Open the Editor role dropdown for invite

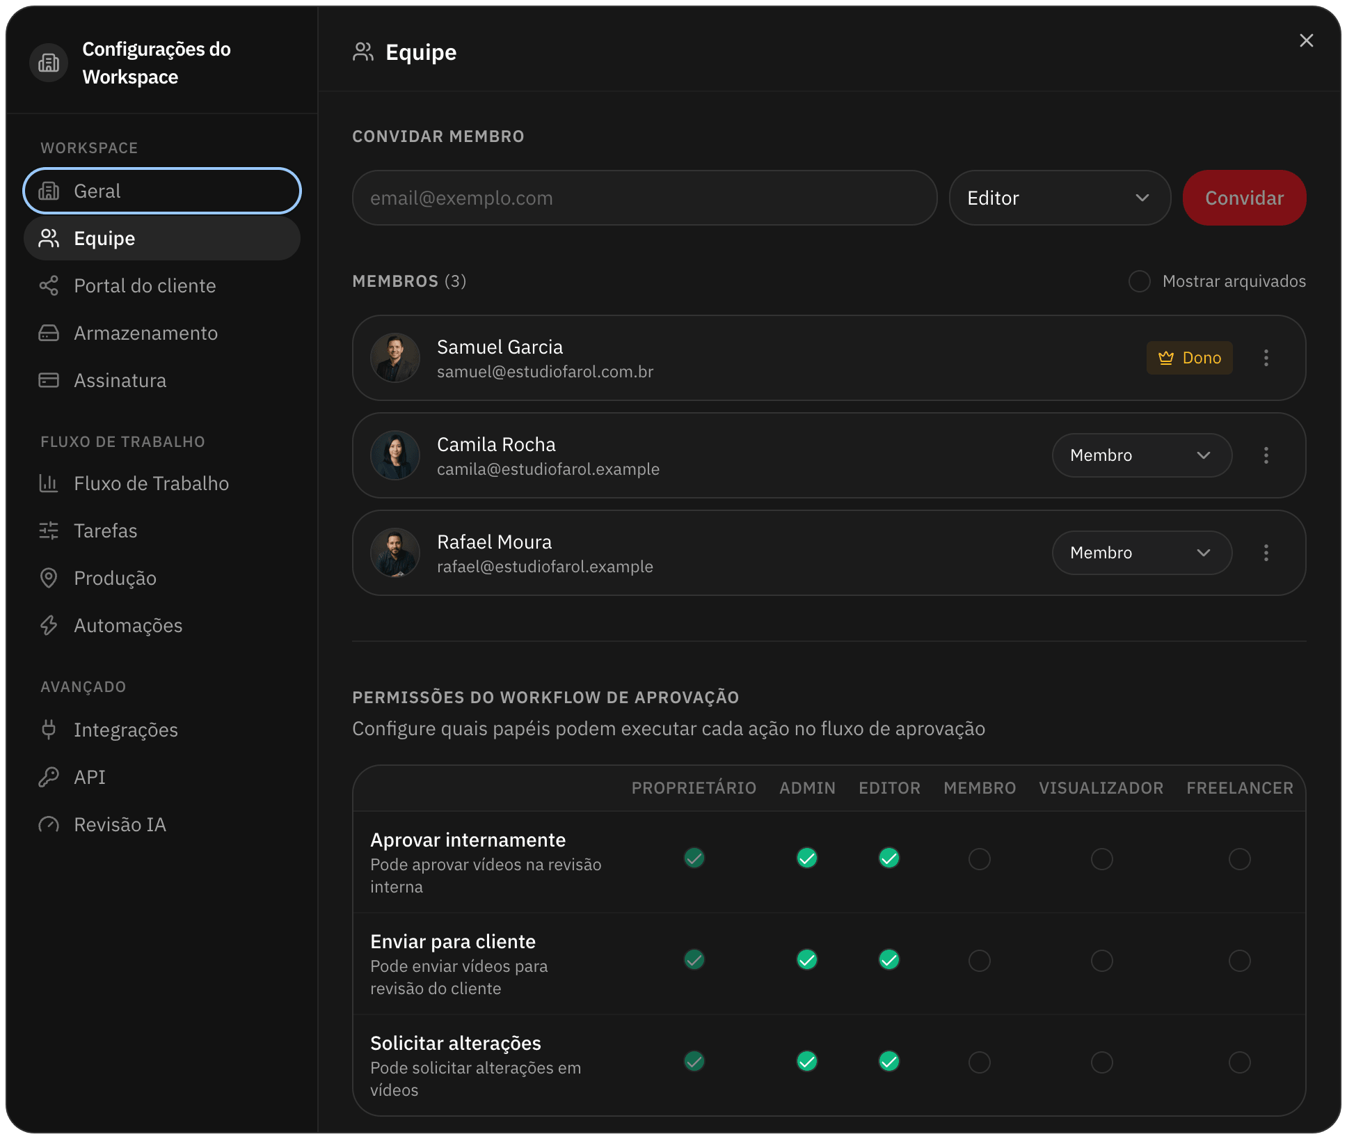coord(1060,198)
